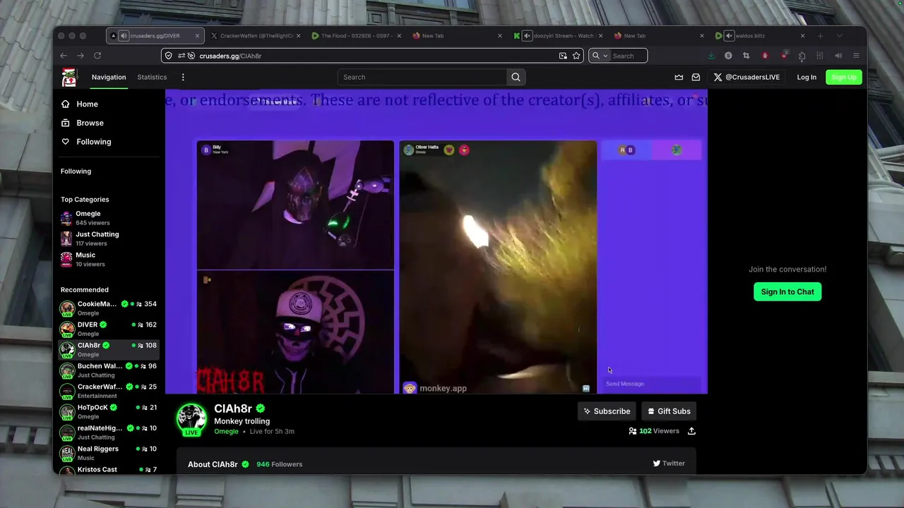Image resolution: width=904 pixels, height=508 pixels.
Task: Click the browser Search box
Action: pos(619,56)
